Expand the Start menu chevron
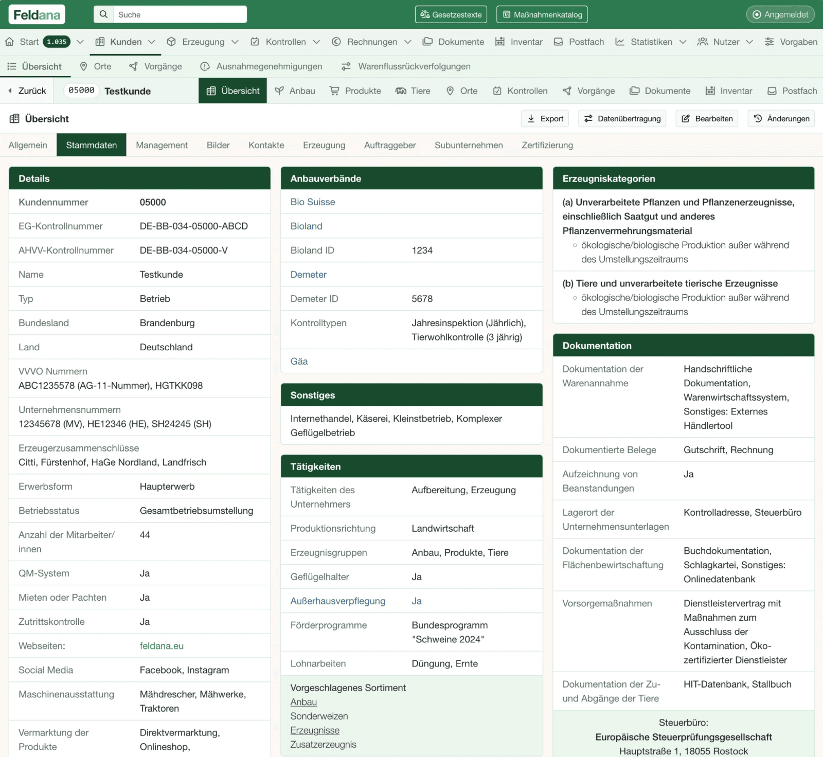This screenshot has width=823, height=757. (x=80, y=42)
